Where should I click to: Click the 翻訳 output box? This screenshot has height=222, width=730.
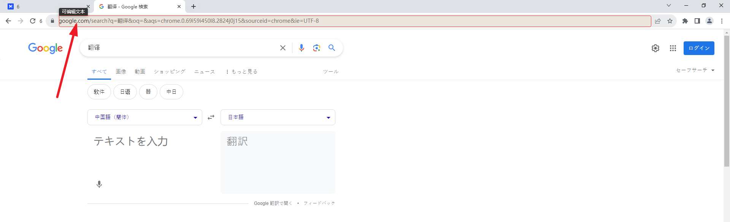coord(278,162)
